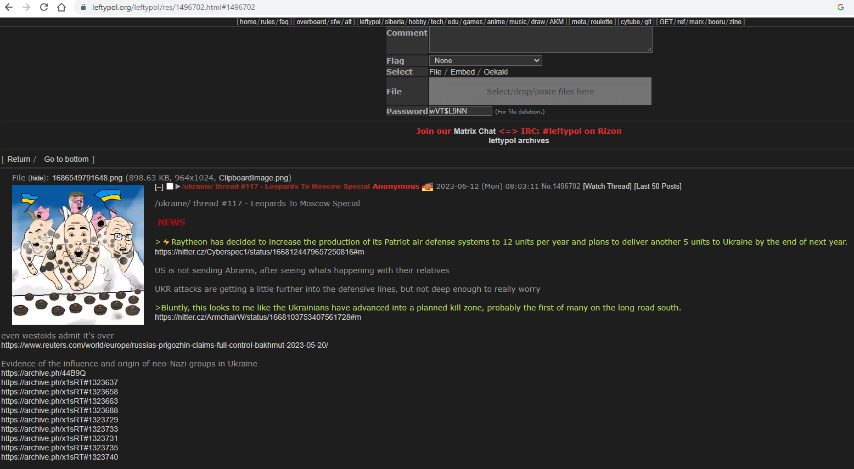Image resolution: width=854 pixels, height=469 pixels.
Task: Open browser home page icon
Action: [61, 7]
